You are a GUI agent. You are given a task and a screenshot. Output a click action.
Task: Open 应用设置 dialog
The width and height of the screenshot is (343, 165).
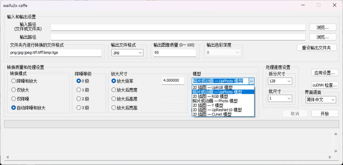point(325,73)
